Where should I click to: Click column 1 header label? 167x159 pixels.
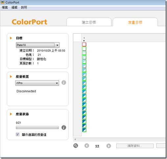click(84, 38)
